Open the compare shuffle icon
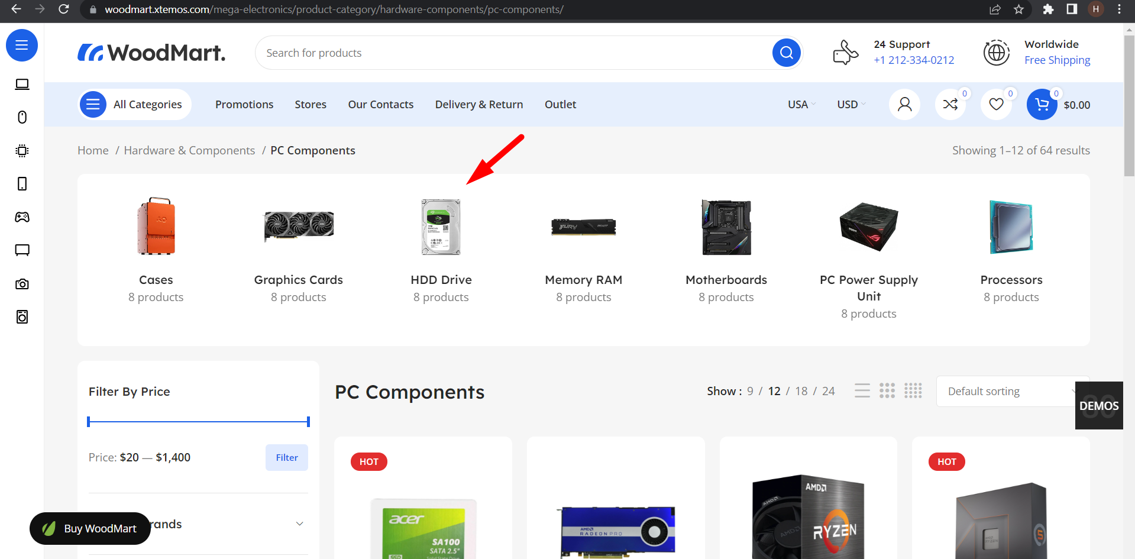 click(x=950, y=105)
